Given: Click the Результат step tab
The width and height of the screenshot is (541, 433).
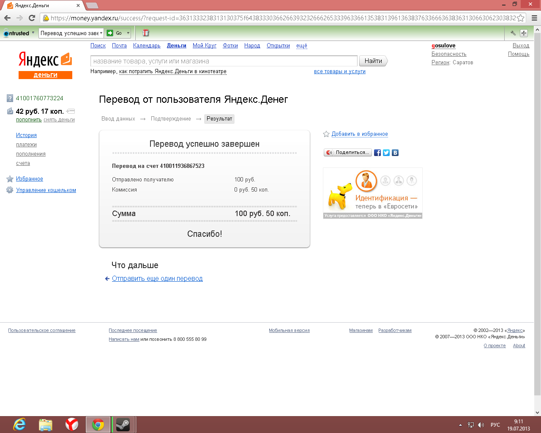Looking at the screenshot, I should [x=219, y=119].
